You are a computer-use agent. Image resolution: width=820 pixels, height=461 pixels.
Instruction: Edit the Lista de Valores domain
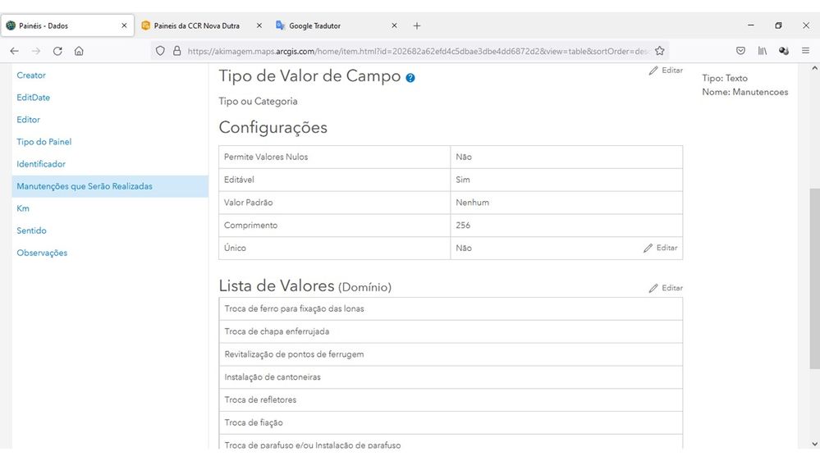666,288
